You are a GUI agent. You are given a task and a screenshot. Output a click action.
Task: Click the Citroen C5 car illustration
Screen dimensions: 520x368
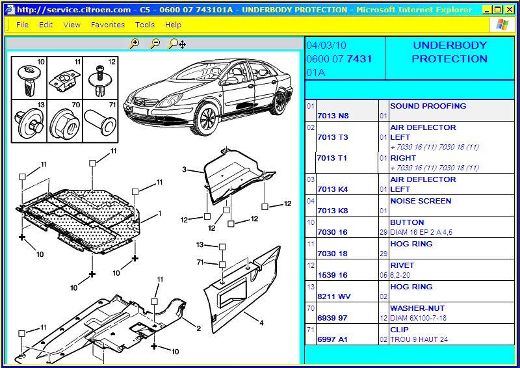click(208, 96)
